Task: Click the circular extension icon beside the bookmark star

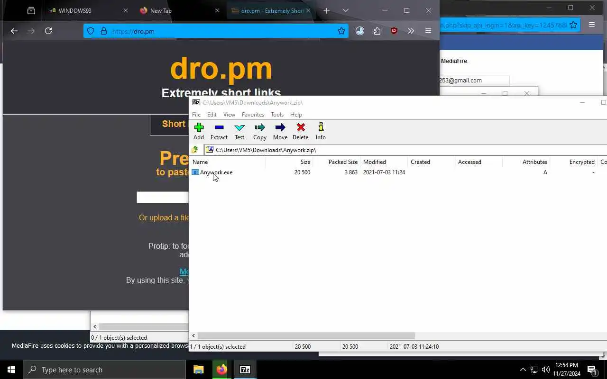Action: coord(360,31)
